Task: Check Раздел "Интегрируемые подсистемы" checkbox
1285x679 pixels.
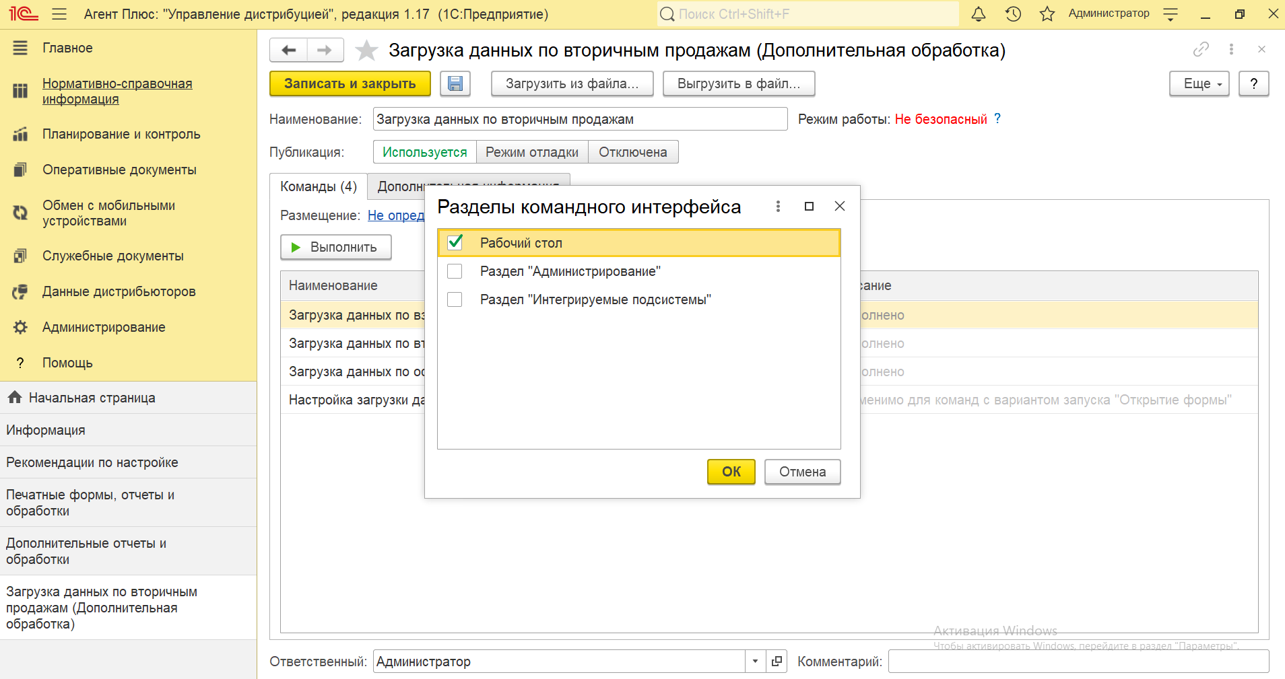Action: [455, 299]
